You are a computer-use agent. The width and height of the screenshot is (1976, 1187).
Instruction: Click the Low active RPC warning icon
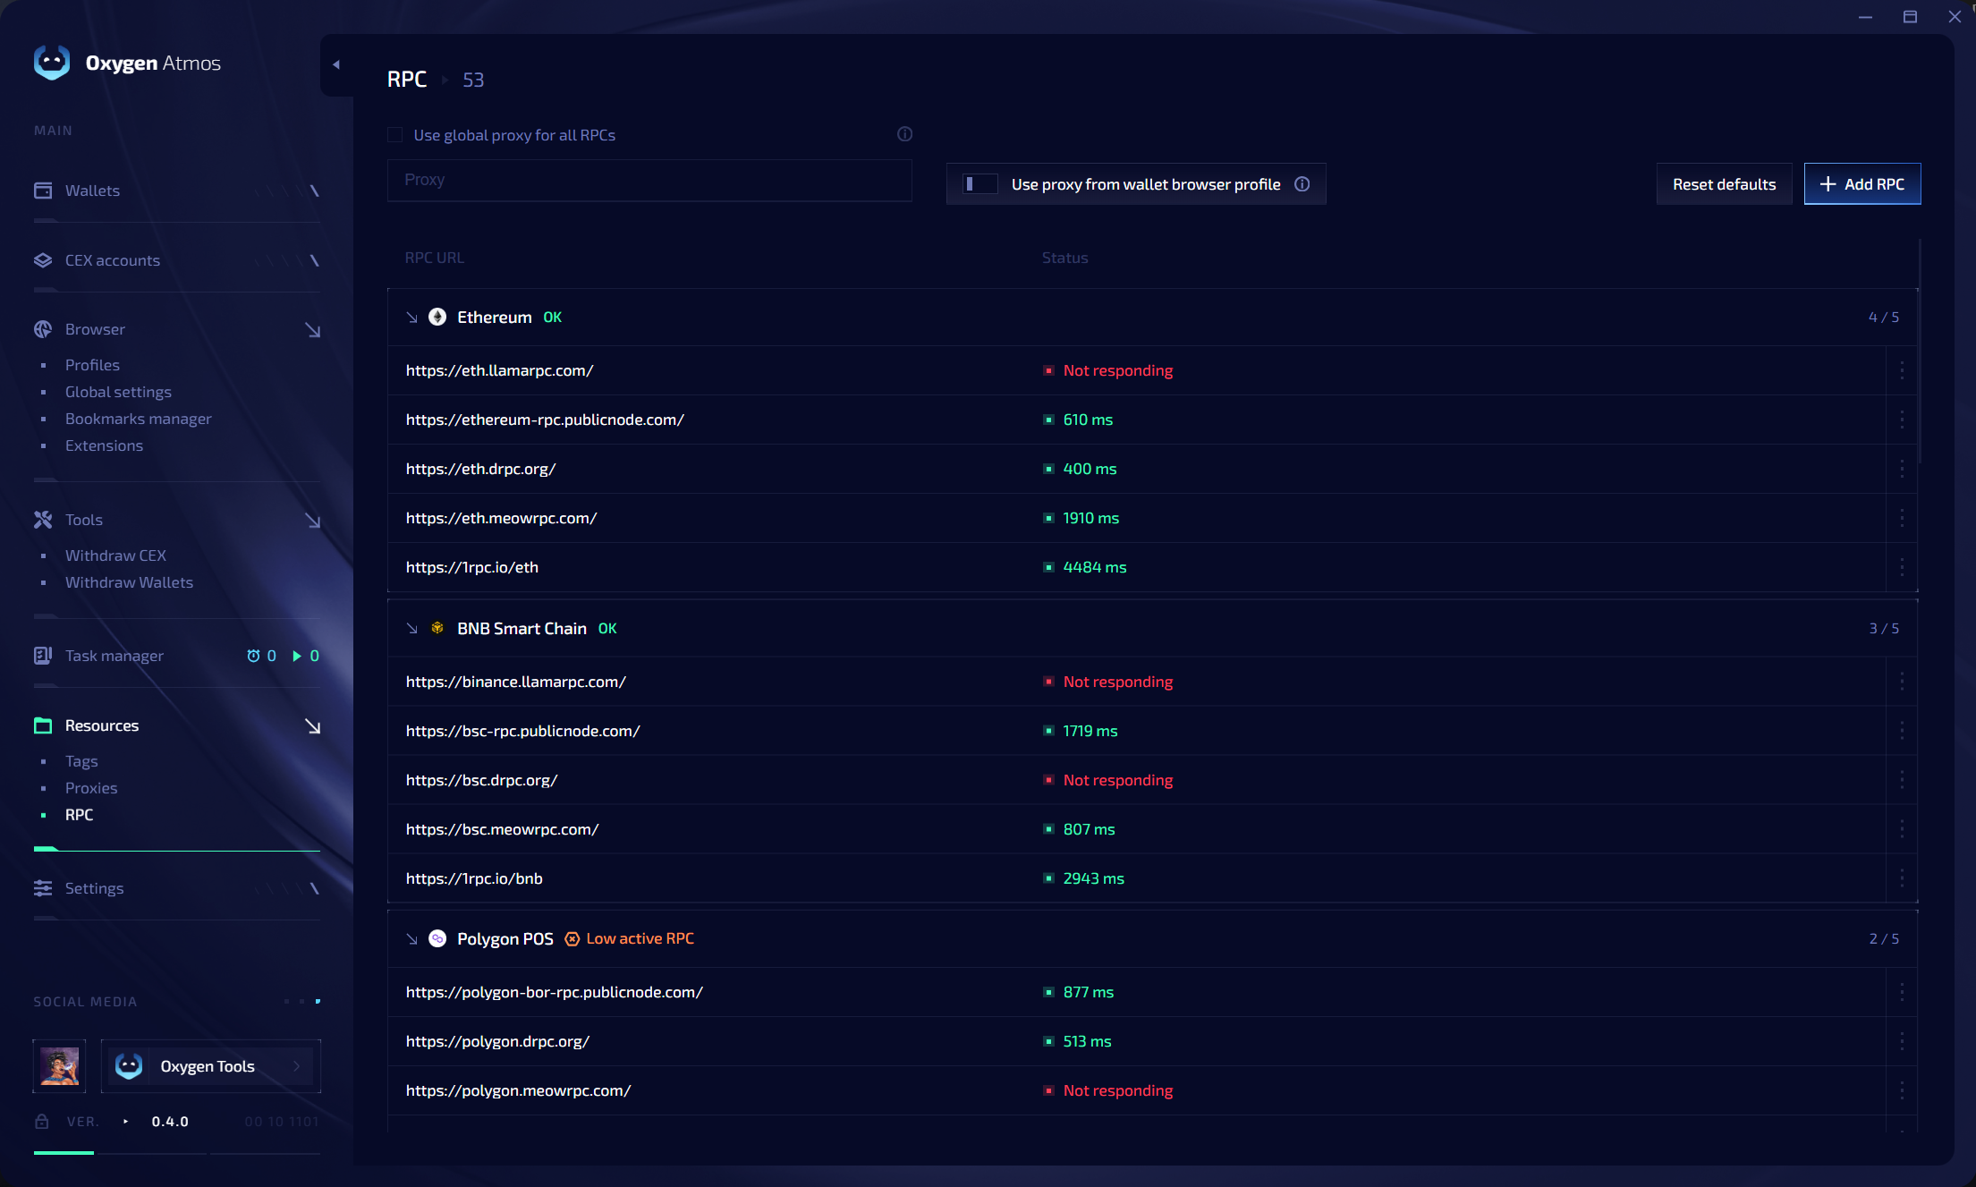point(572,939)
